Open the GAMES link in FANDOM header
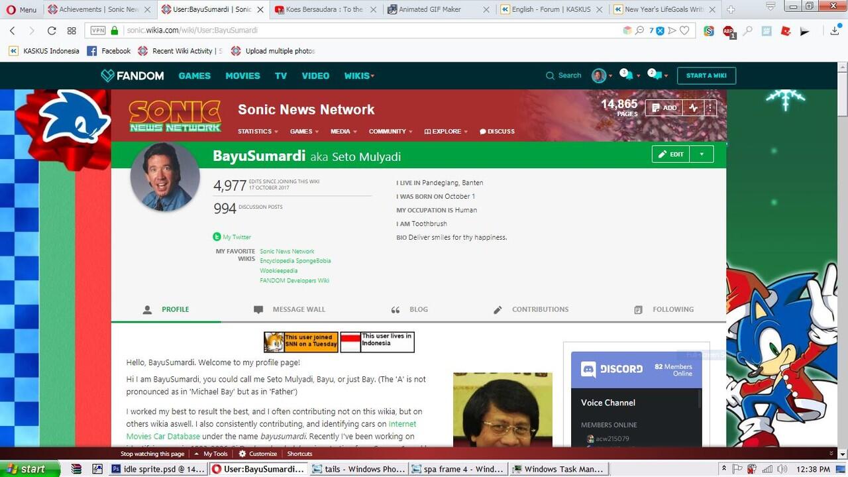 point(194,76)
